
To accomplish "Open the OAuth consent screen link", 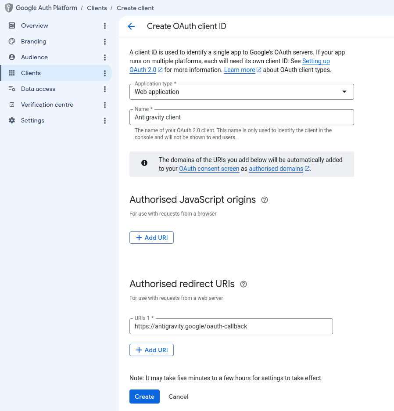I will 209,169.
